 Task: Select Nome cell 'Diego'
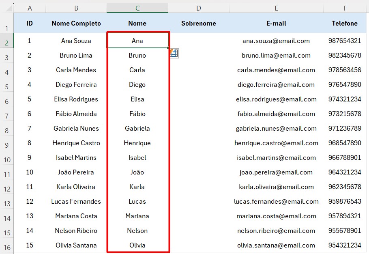point(137,84)
